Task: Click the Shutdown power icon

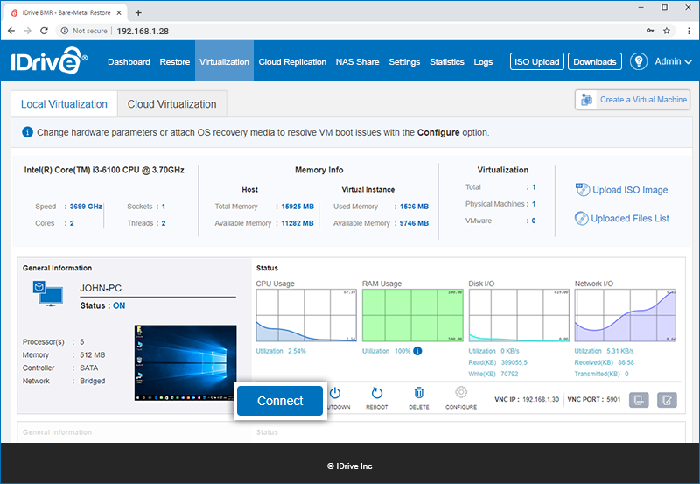Action: pyautogui.click(x=335, y=393)
